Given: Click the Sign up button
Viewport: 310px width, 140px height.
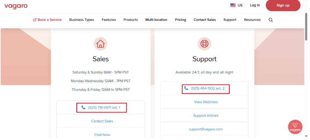Looking at the screenshot, I should tap(283, 5).
